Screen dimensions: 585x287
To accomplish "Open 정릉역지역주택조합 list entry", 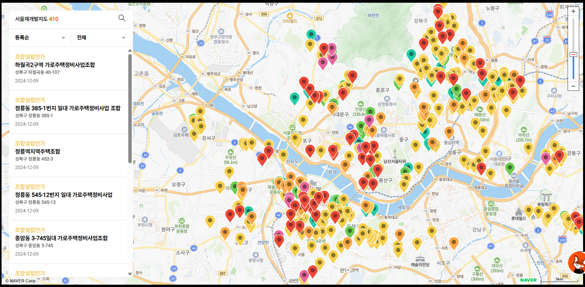I will tap(68, 155).
